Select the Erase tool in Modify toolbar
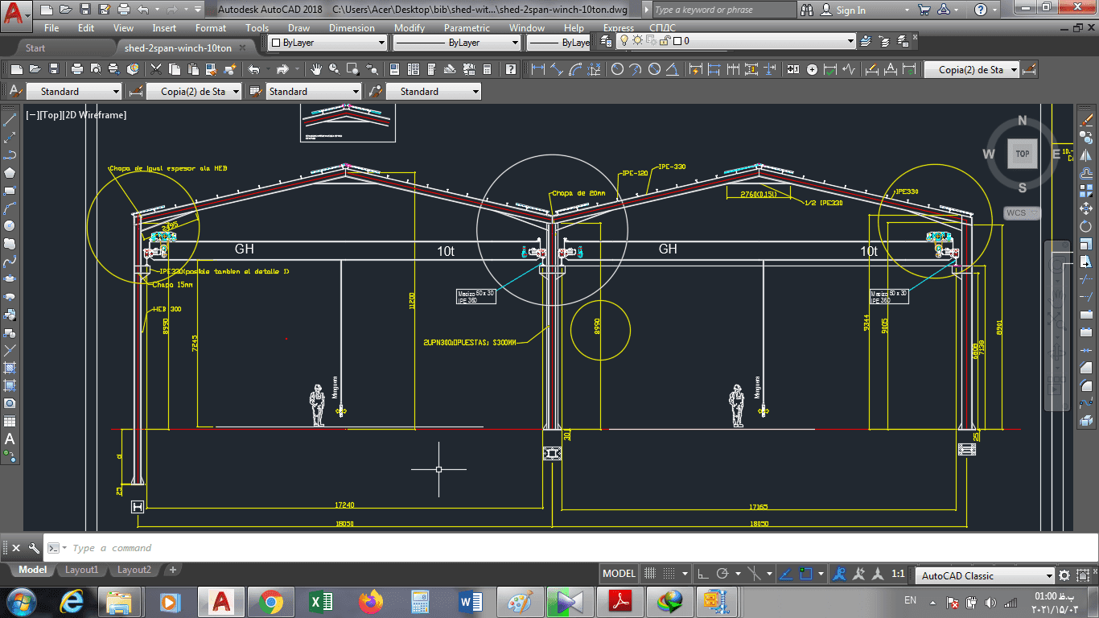 pos(1086,120)
